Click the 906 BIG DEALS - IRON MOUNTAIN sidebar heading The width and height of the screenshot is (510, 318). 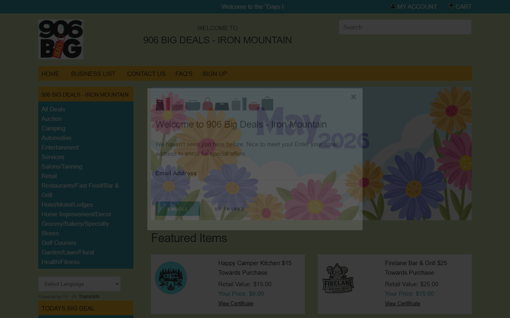click(x=86, y=95)
